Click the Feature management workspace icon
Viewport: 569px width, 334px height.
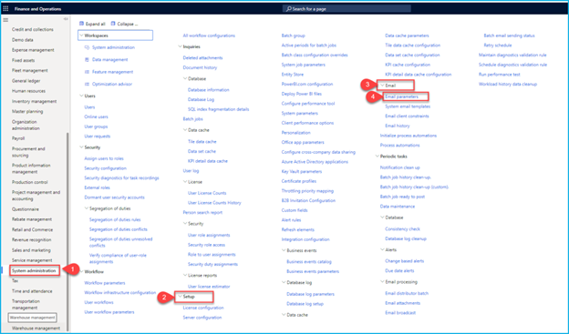(x=87, y=72)
